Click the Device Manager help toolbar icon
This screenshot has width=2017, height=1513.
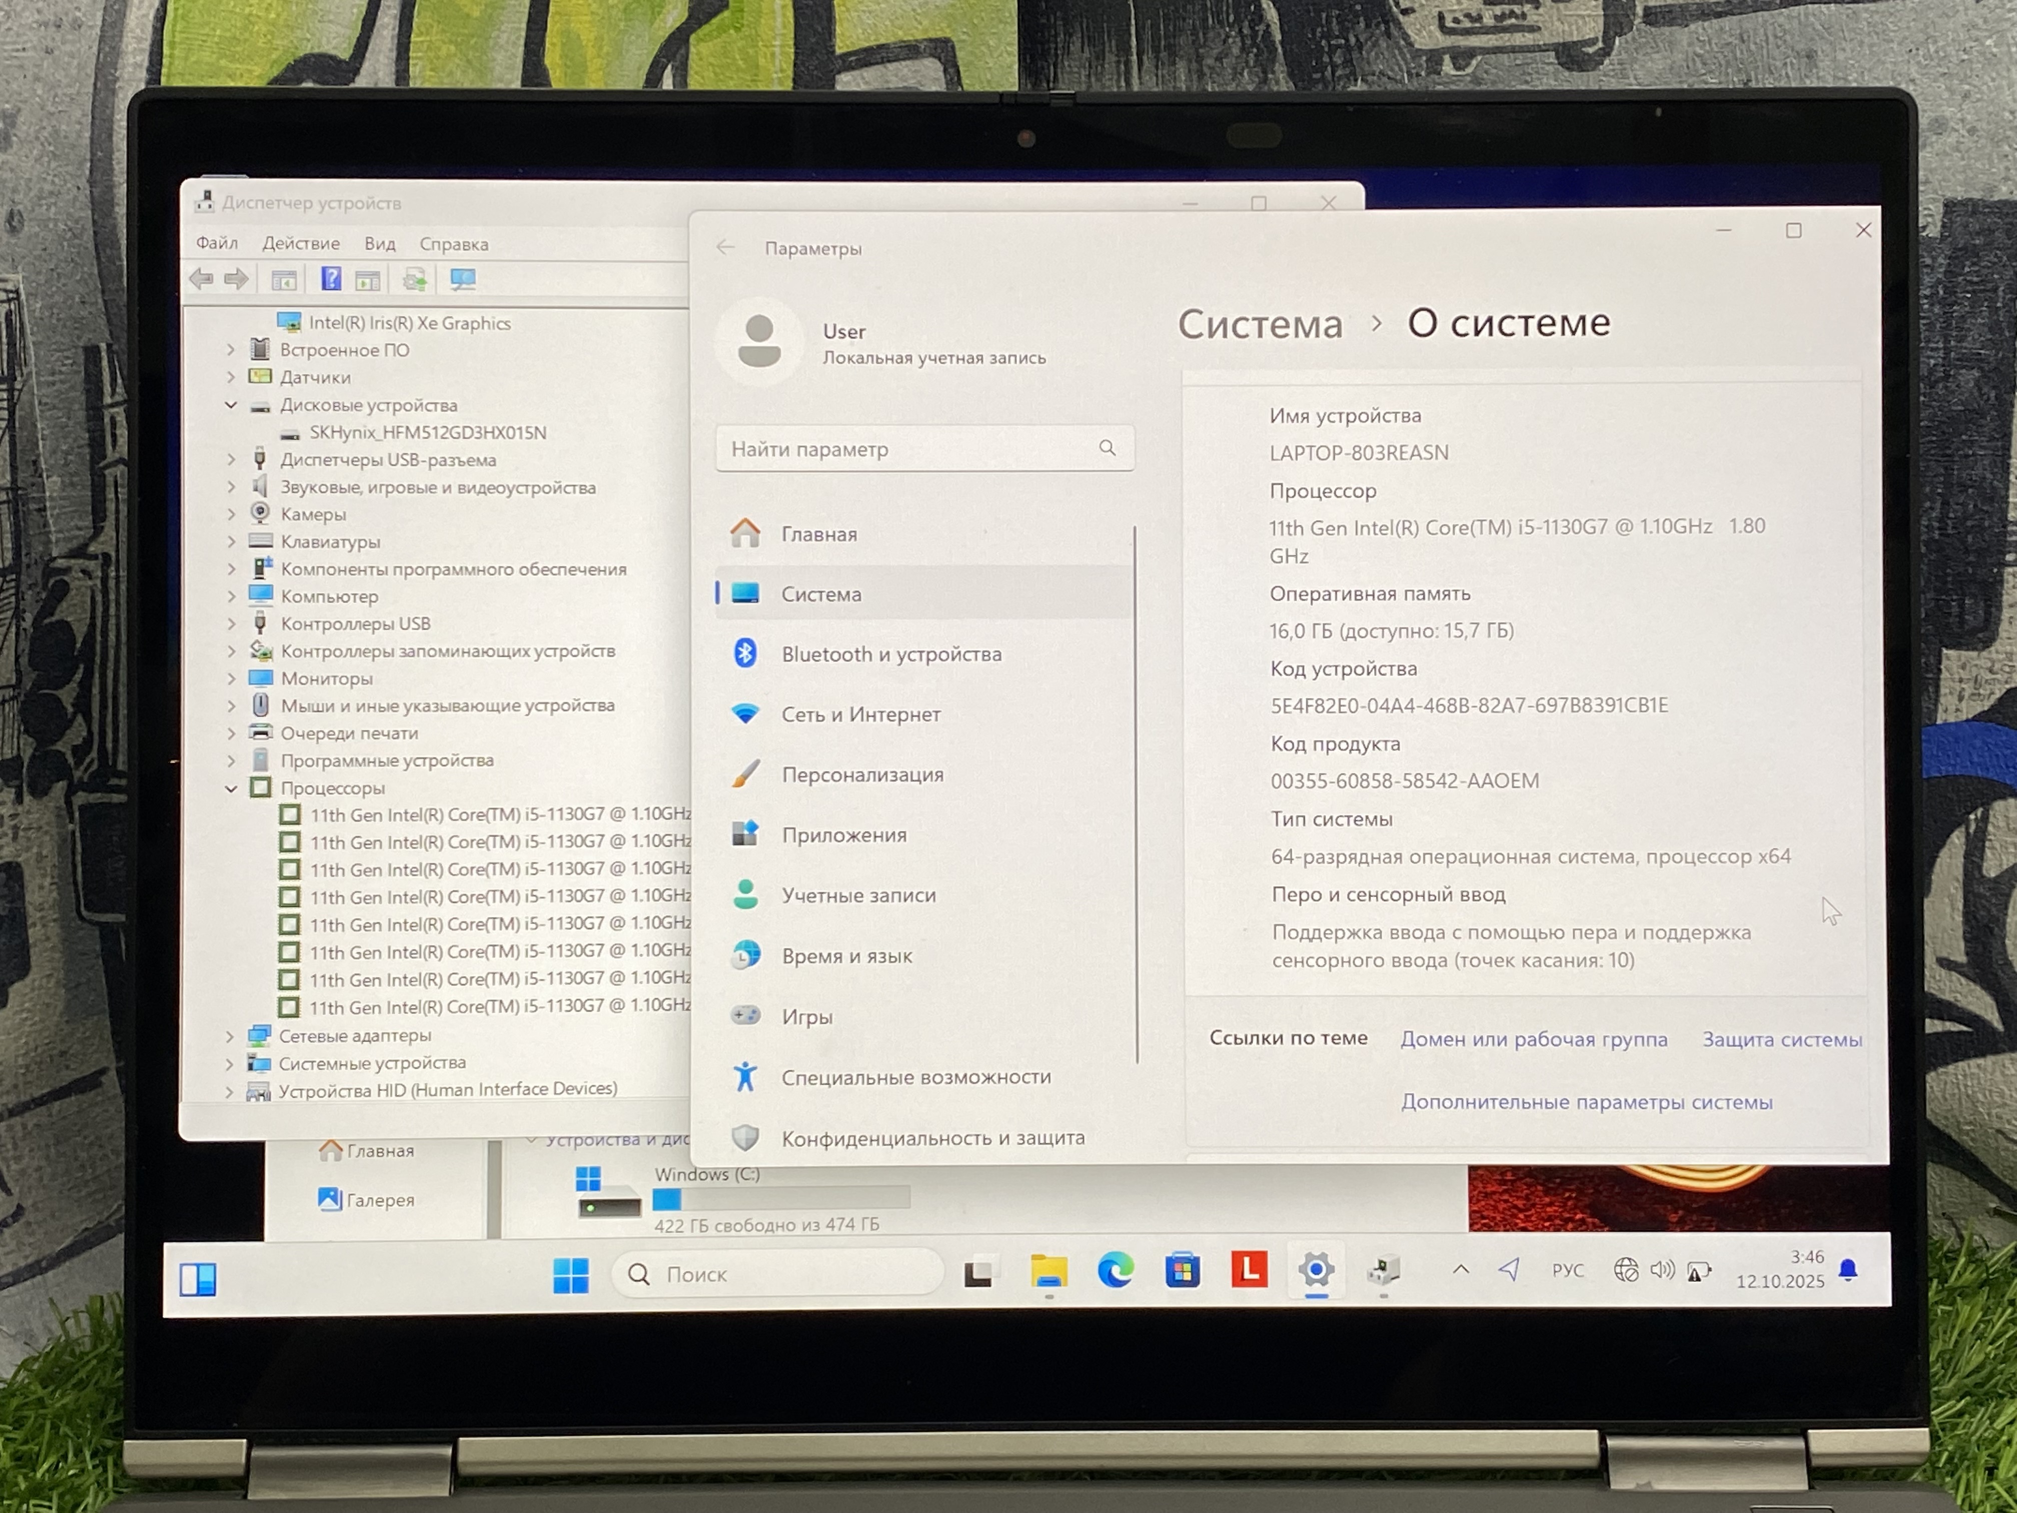[x=330, y=279]
